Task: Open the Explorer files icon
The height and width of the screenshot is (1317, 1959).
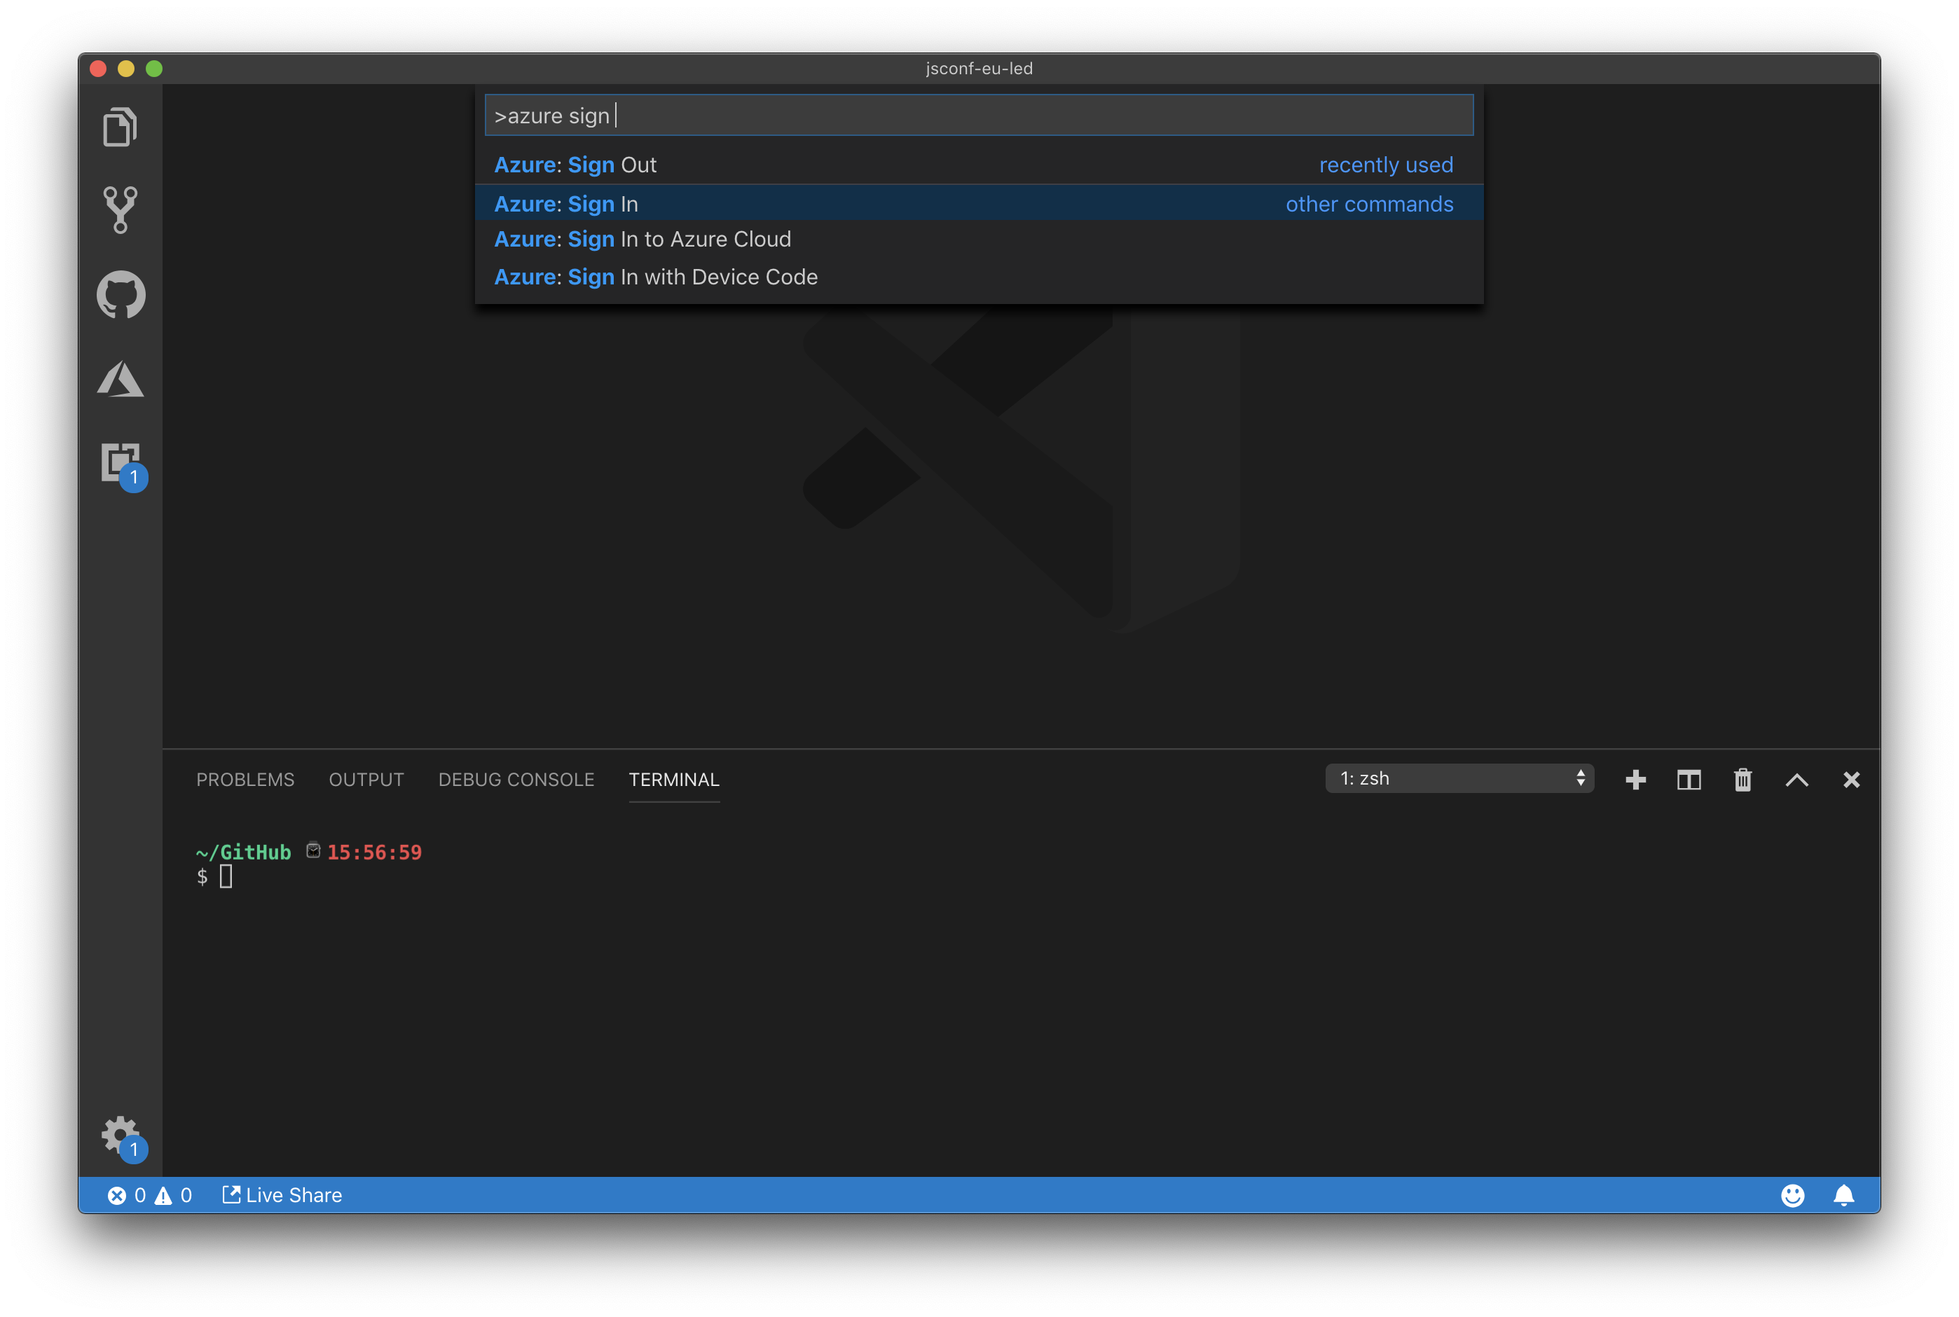Action: 120,127
